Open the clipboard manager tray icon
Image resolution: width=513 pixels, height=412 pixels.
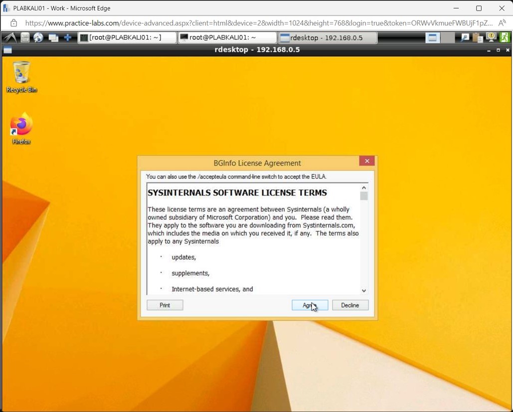point(477,37)
